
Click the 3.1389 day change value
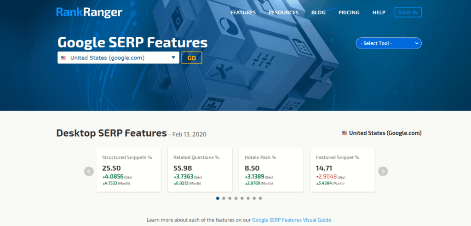coord(255,177)
